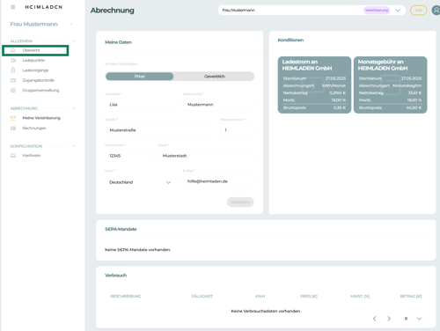Viewport: 440px width, 331px height.
Task: Open Zugangskontrolle in the sidebar
Action: tap(39, 80)
